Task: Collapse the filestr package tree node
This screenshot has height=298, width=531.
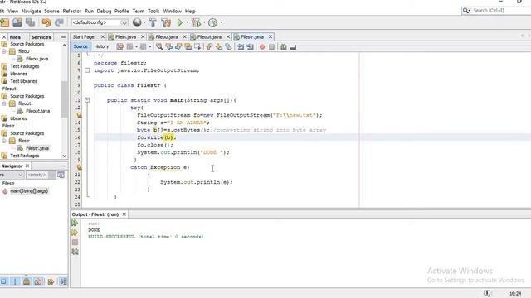Action: coord(4,141)
